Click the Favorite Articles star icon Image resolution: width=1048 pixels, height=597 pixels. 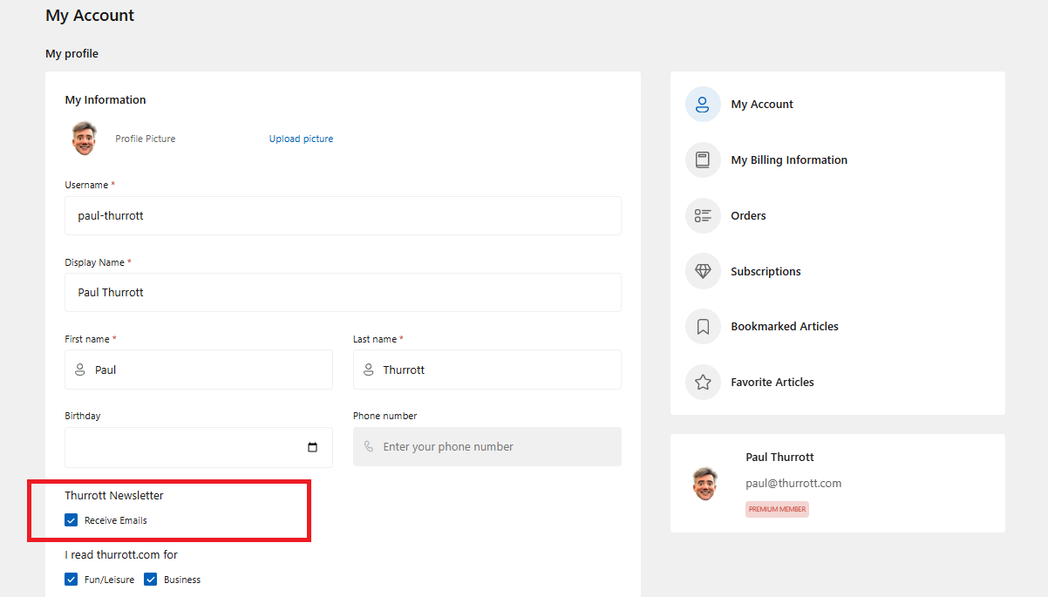click(703, 382)
